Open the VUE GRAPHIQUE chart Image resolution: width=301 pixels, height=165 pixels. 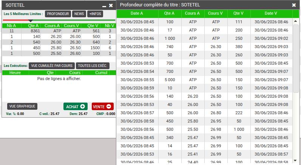click(22, 106)
